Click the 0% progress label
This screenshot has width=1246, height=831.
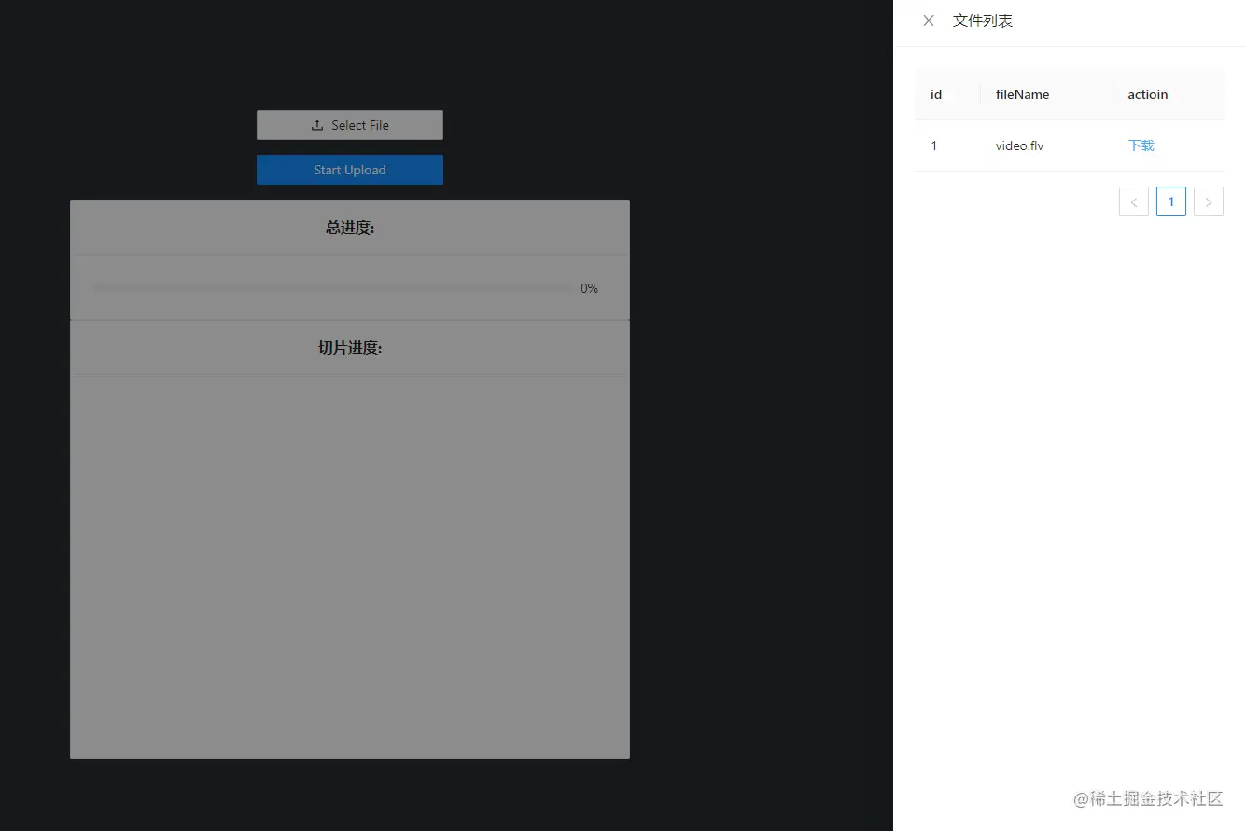589,288
